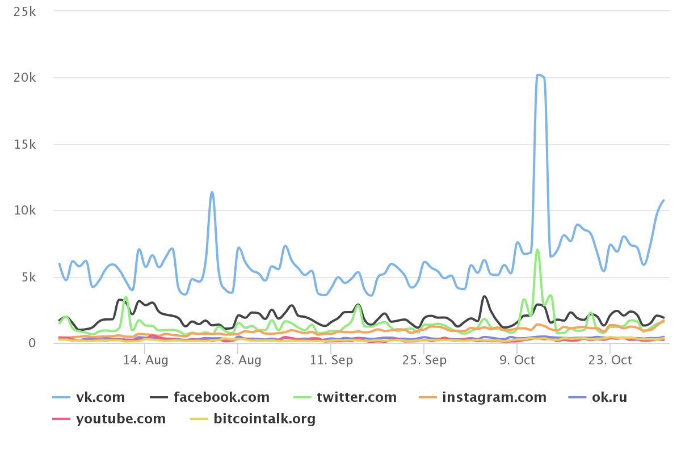Click the 9. Oct x-axis label
This screenshot has width=681, height=454.
516,360
